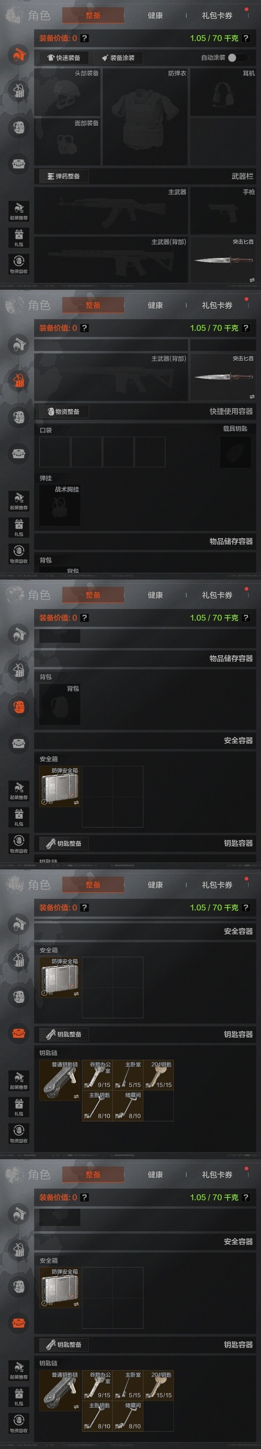The width and height of the screenshot is (261, 1449).
Task: Select the 耳机 headset slot
Action: pos(223,92)
